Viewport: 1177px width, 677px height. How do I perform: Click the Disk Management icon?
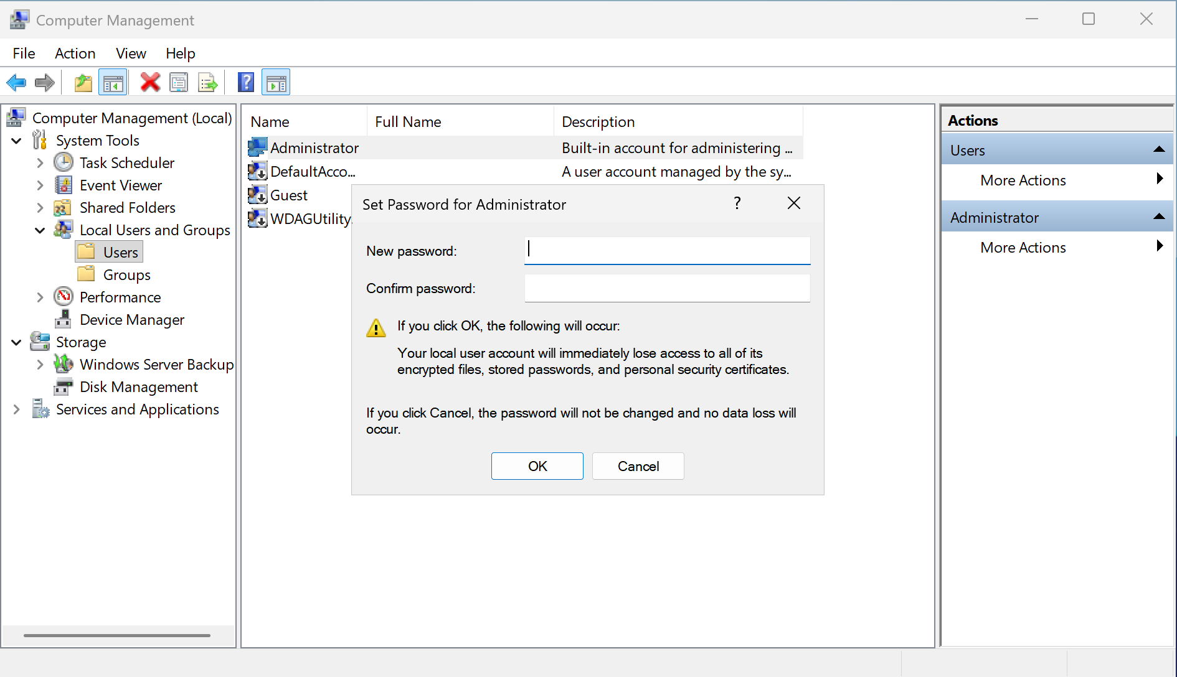(63, 386)
